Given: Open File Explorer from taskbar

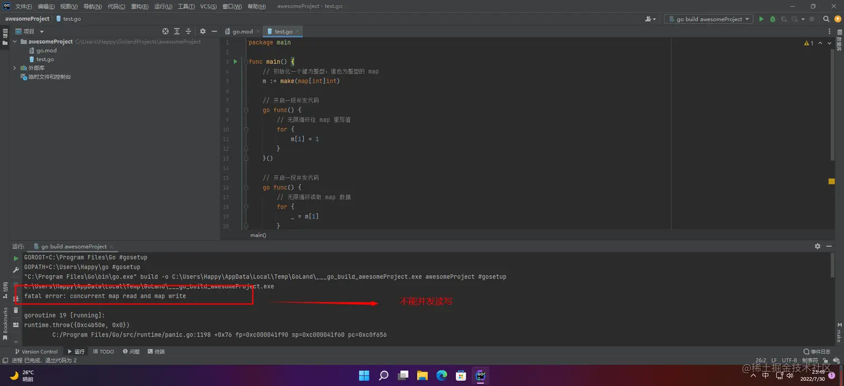Looking at the screenshot, I should tap(422, 375).
